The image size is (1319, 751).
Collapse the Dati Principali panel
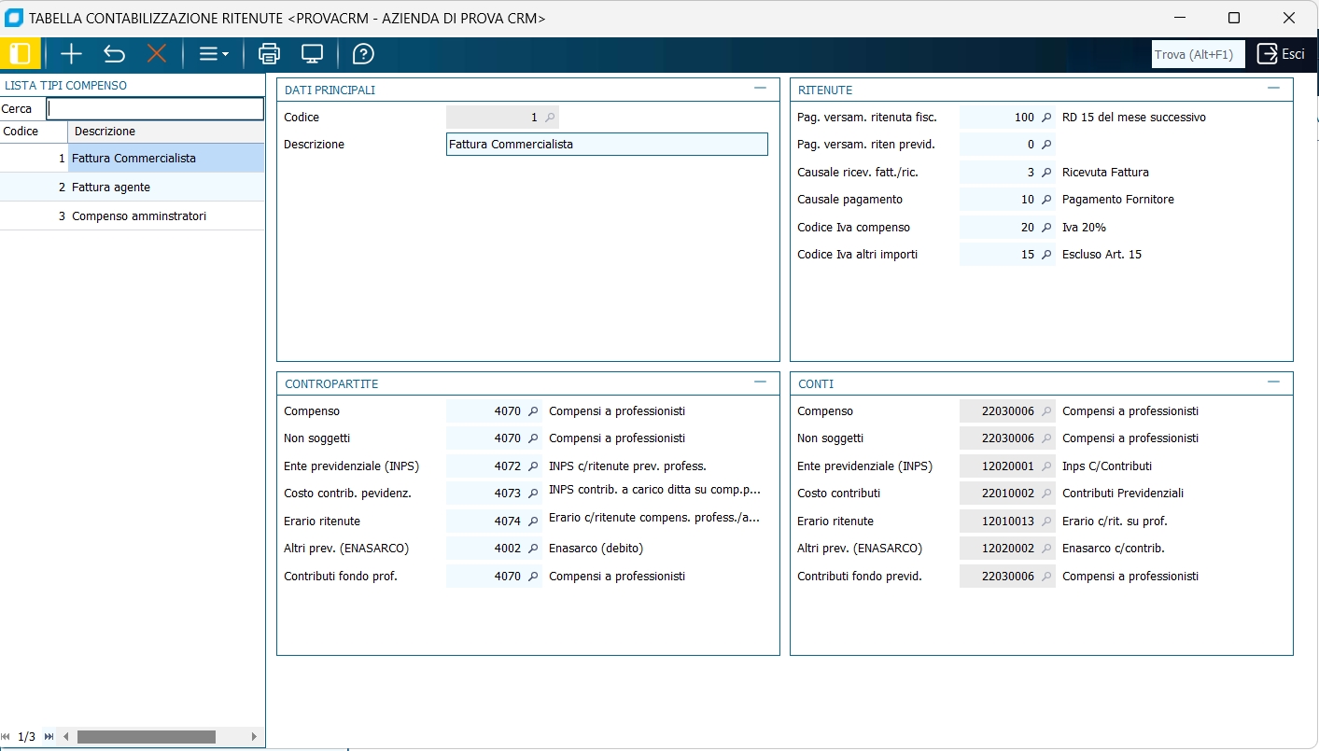pyautogui.click(x=760, y=89)
